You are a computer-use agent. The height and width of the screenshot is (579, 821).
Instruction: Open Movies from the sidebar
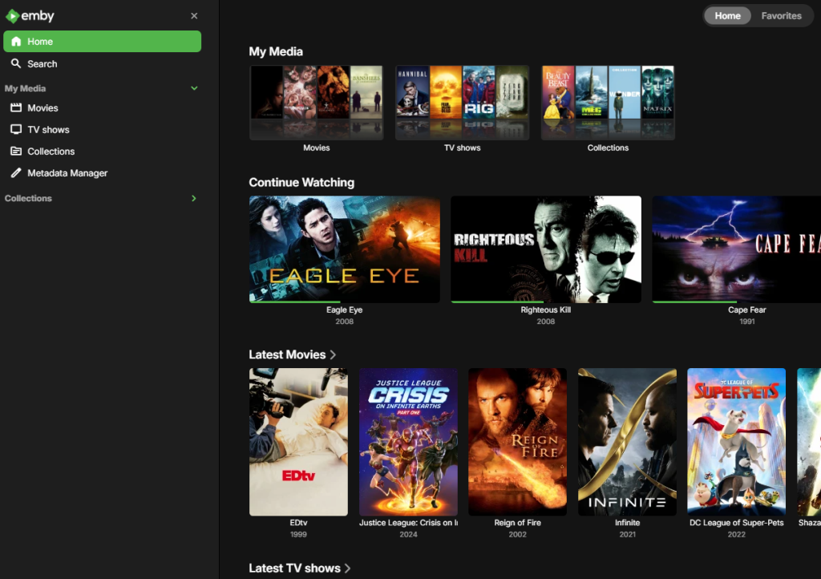click(x=102, y=107)
